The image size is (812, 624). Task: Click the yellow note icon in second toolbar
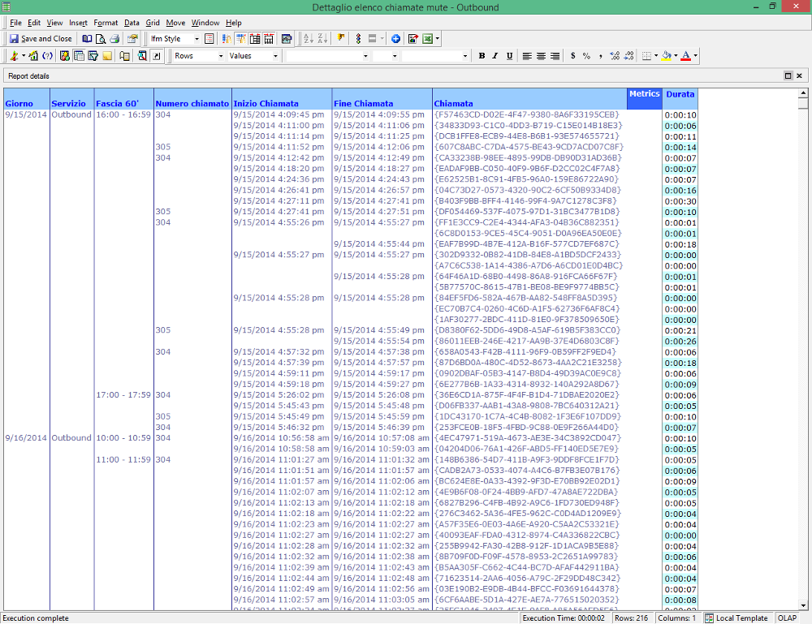[107, 56]
